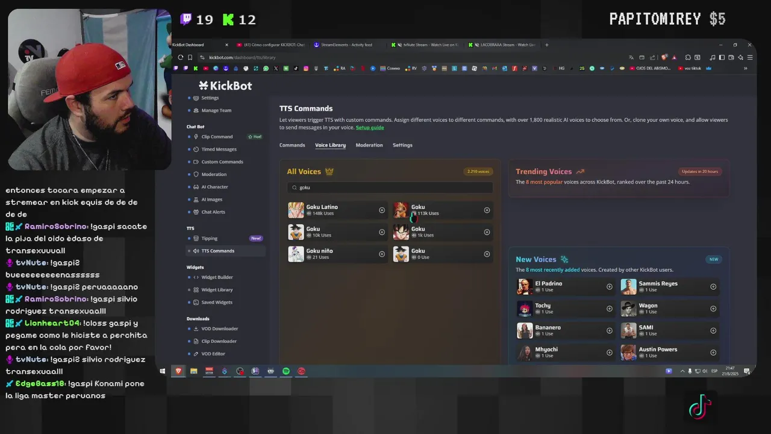Click the Goku niño voice thumbnail
771x434 pixels.
click(x=296, y=254)
